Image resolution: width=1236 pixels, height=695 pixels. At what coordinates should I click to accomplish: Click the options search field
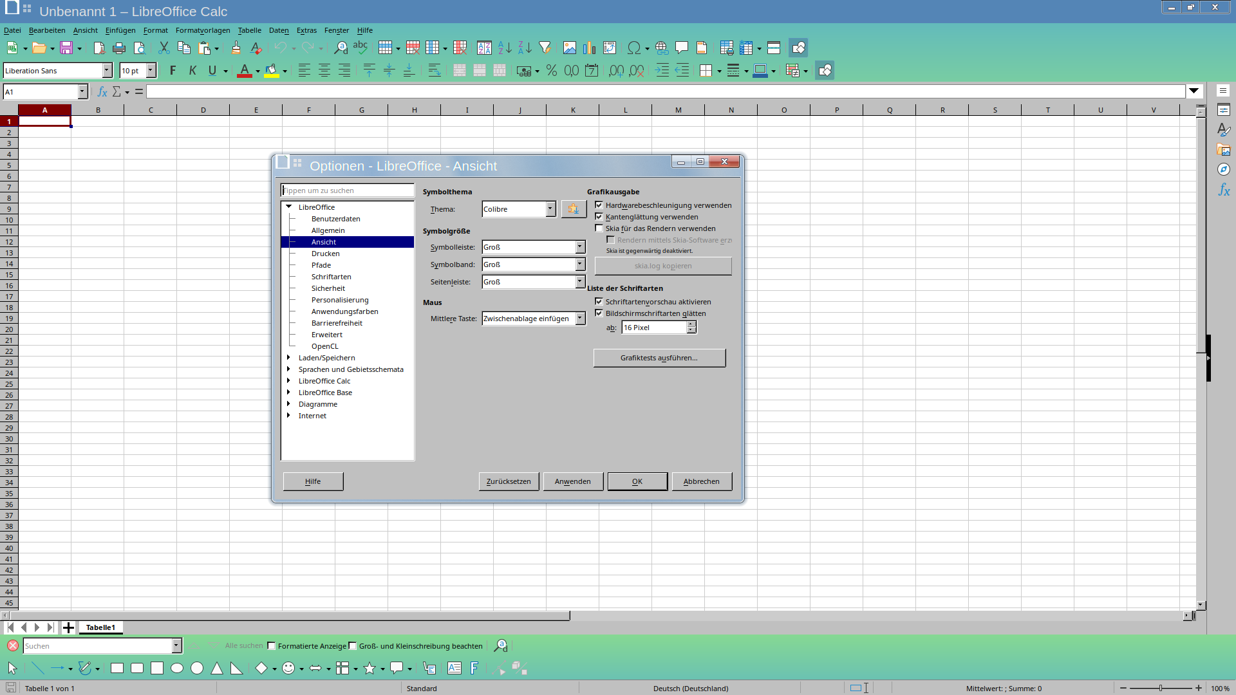(x=348, y=190)
